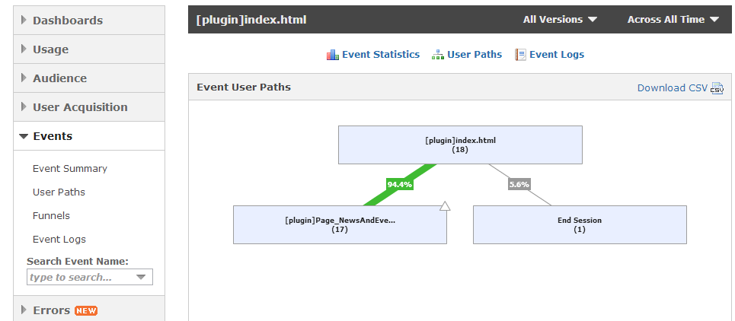Screen dimensions: 735x321
Task: Select Funnels in the Events menu
Action: click(x=51, y=216)
